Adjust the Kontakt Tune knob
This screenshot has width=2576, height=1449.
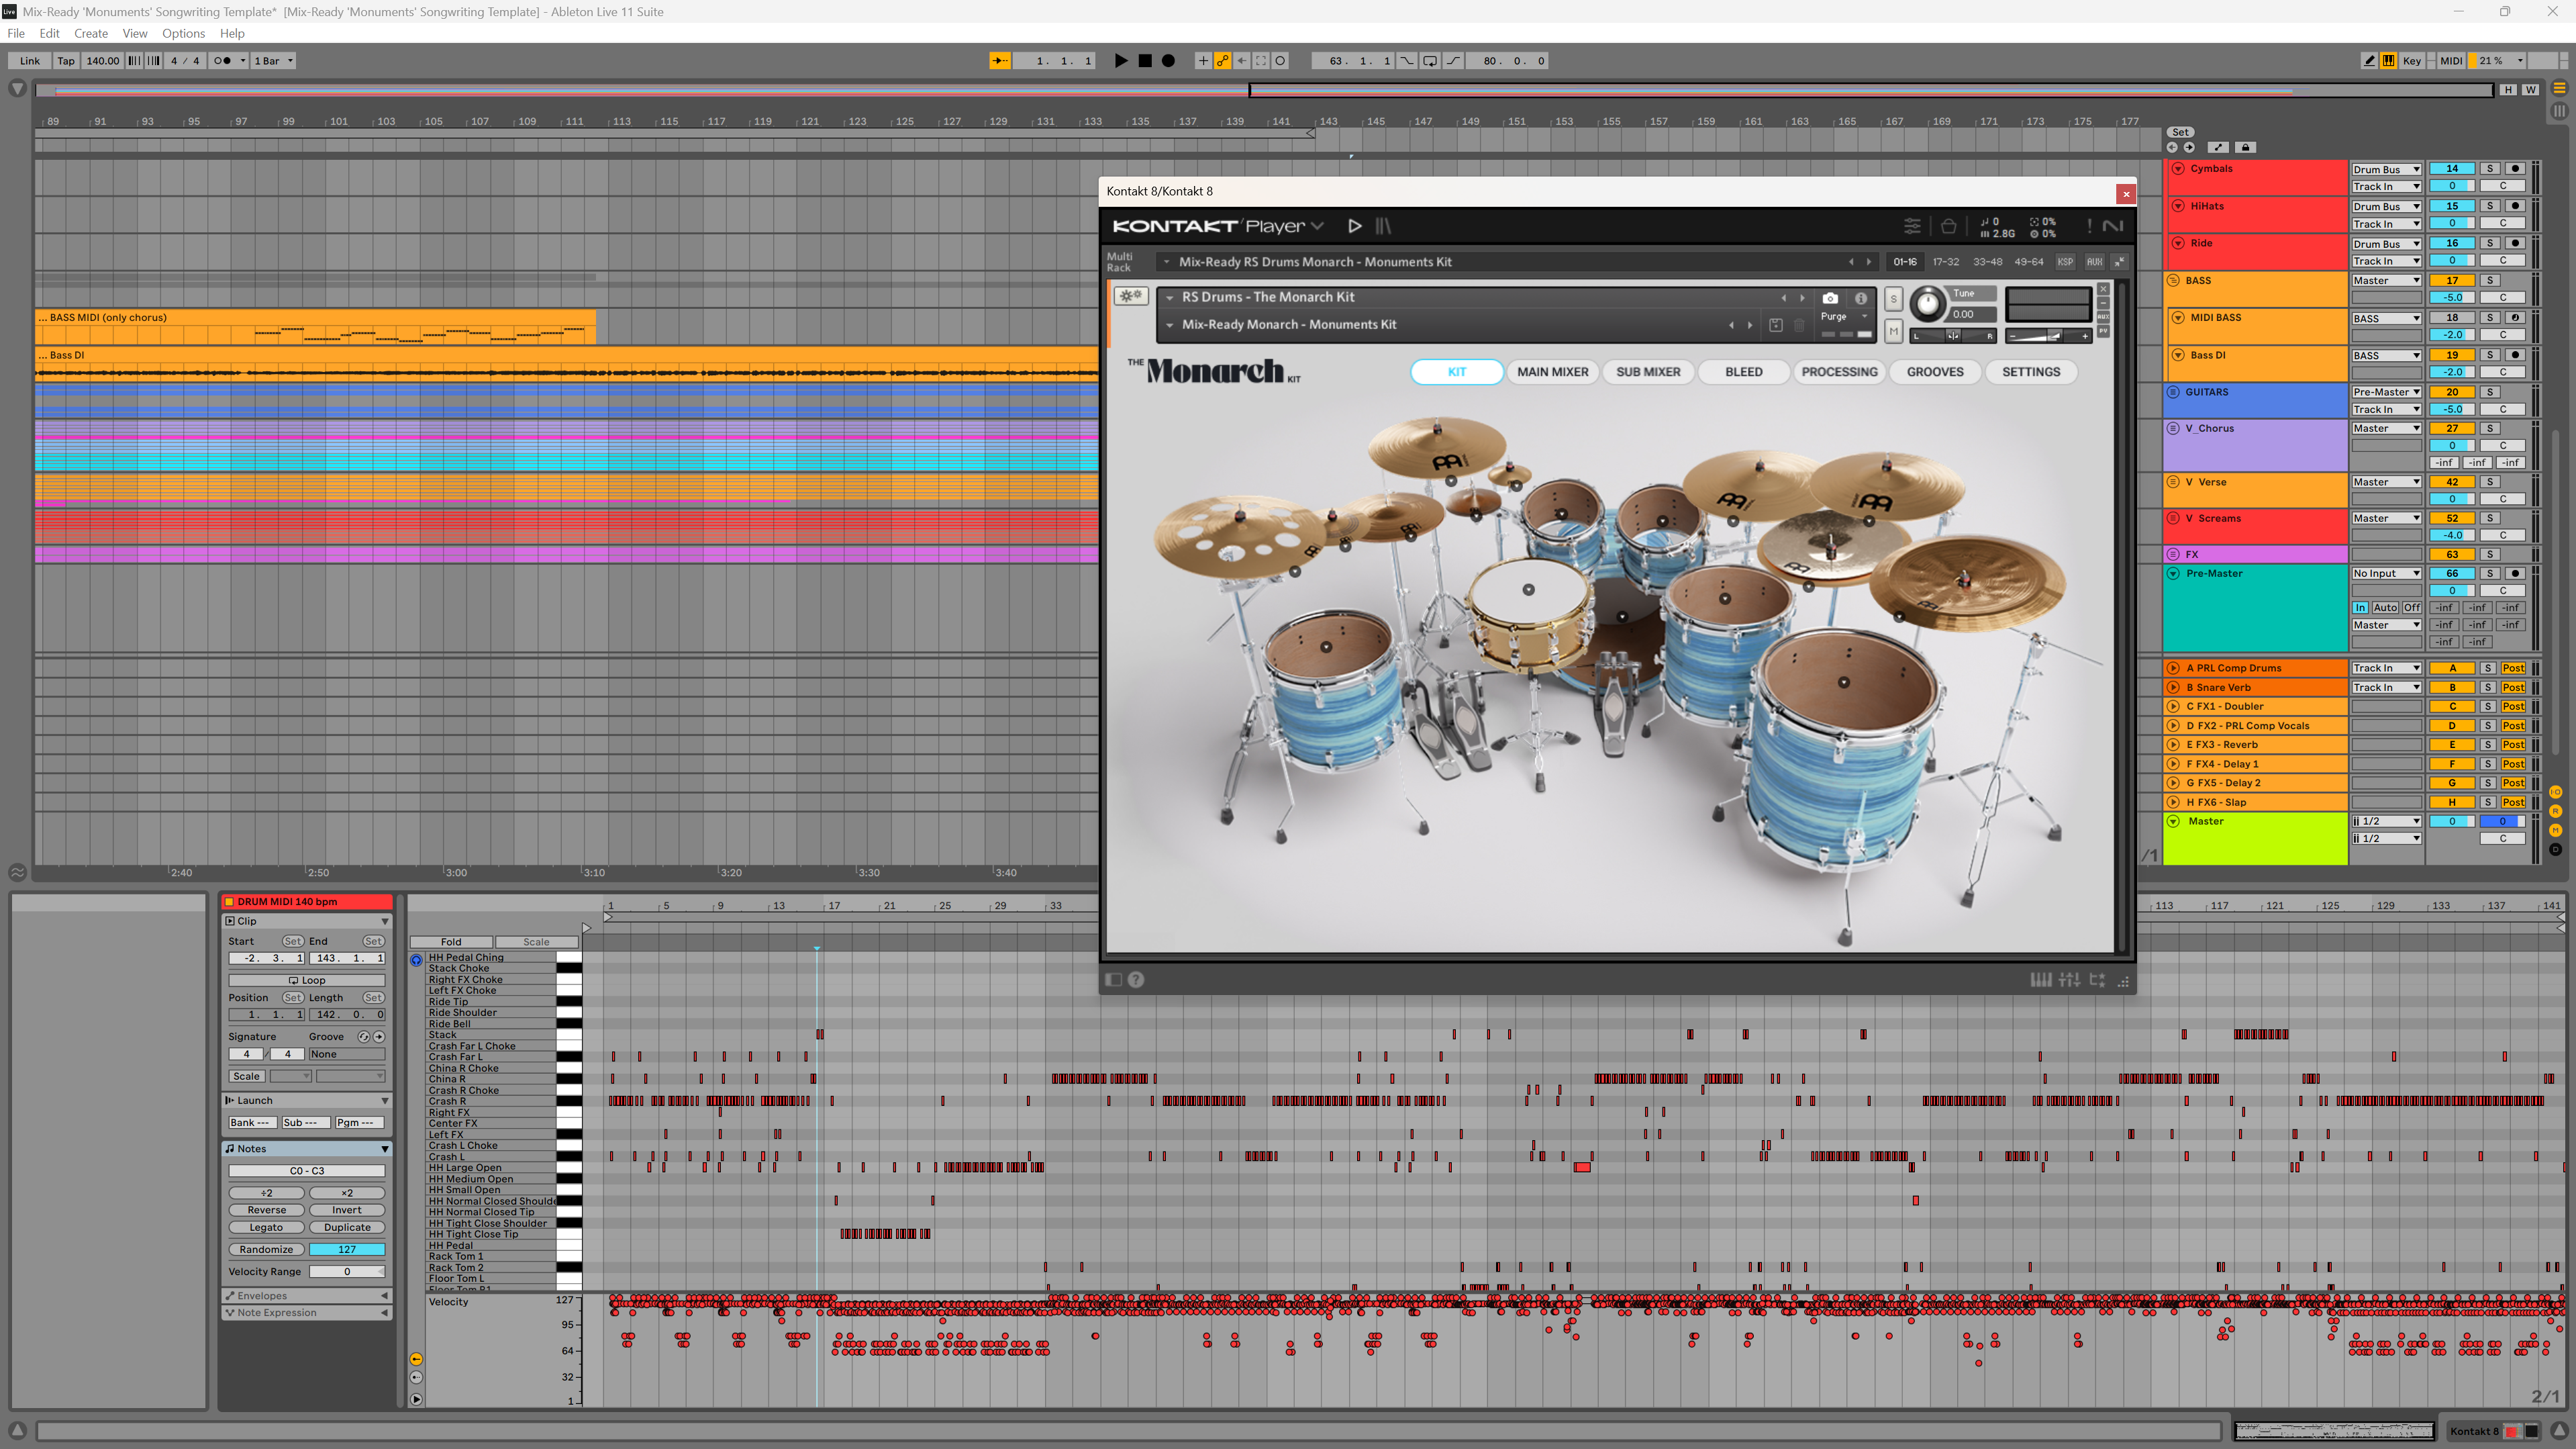click(x=1927, y=303)
